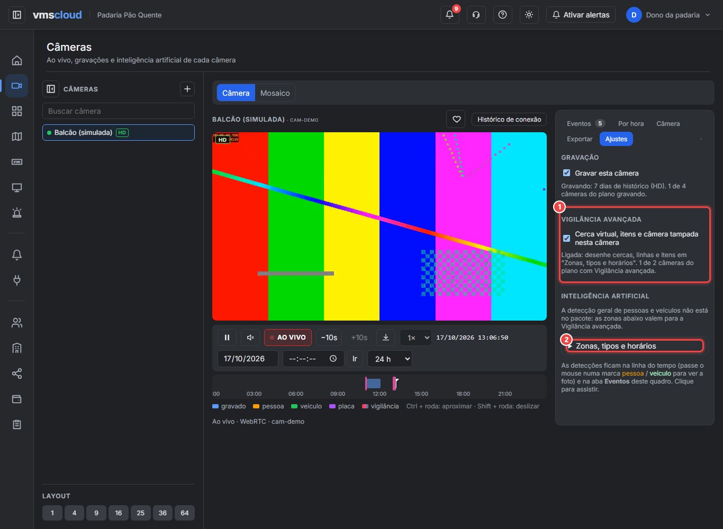
Task: Open the Por hora tab
Action: click(631, 123)
